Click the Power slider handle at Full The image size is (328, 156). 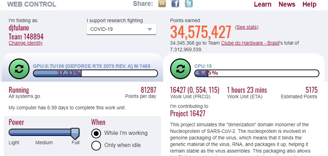75,134
